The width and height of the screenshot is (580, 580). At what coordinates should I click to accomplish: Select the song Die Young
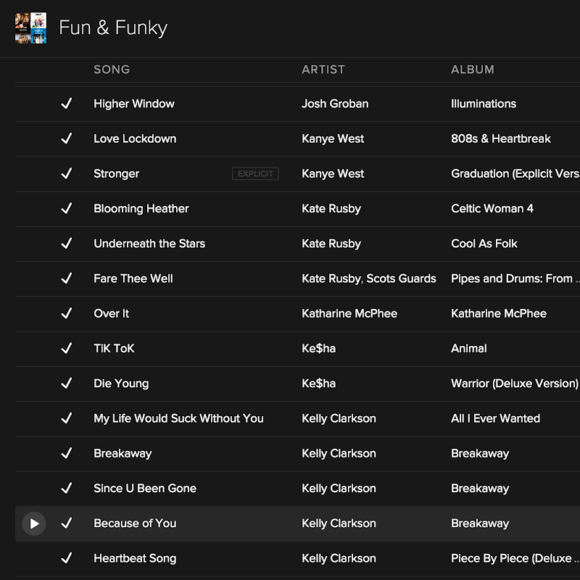click(121, 384)
